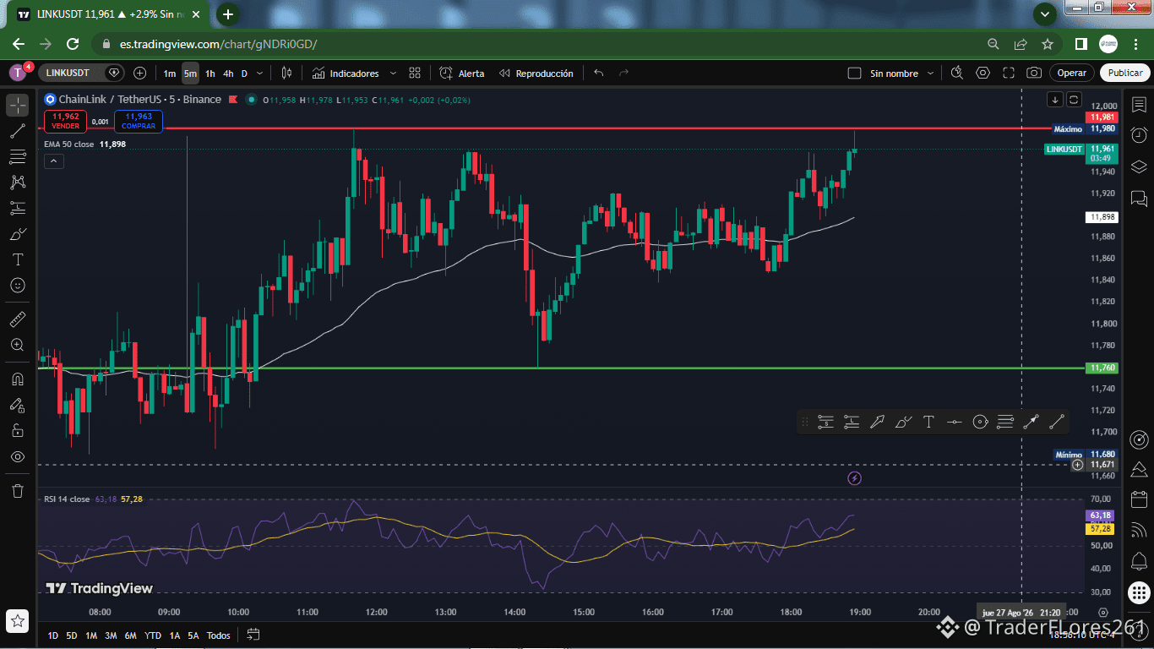Viewport: 1154px width, 649px height.
Task: Select the horizontal line tool in floating toolbar
Action: (955, 422)
